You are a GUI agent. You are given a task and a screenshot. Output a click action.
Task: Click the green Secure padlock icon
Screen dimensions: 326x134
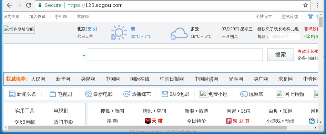(40, 5)
